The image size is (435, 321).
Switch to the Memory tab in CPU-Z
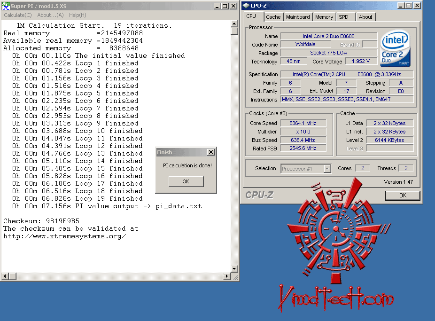[x=324, y=17]
